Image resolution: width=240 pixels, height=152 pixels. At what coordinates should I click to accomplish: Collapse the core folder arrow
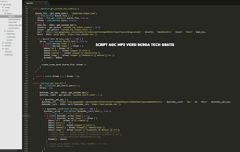[3, 10]
